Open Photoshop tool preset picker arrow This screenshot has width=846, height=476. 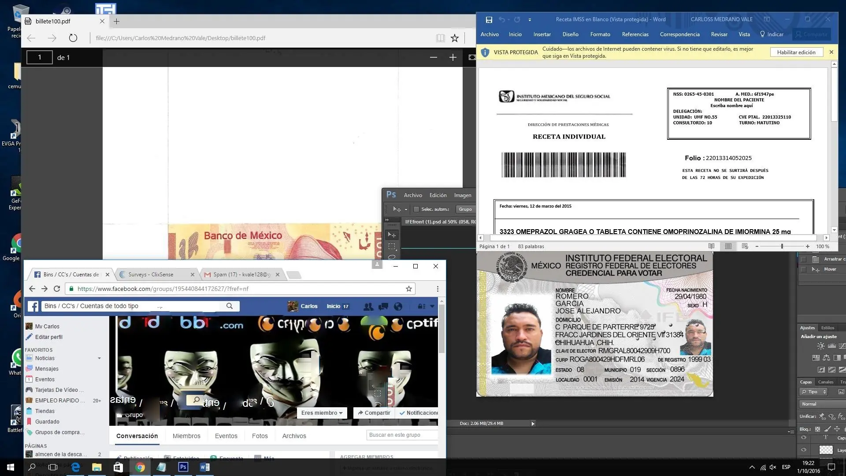point(406,209)
